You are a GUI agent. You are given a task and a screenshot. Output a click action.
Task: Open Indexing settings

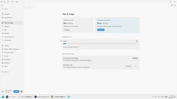tap(7, 59)
